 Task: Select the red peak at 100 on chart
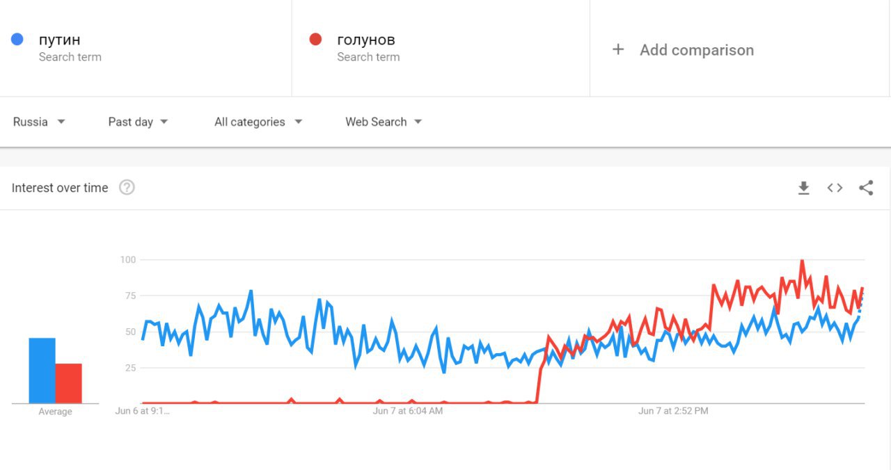[802, 261]
